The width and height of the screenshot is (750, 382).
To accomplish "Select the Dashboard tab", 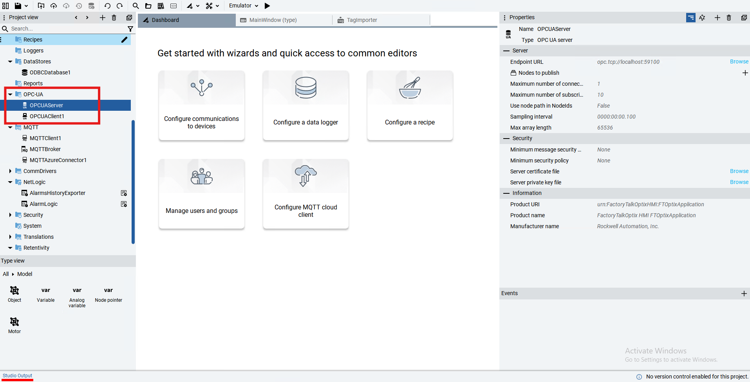I will point(187,20).
